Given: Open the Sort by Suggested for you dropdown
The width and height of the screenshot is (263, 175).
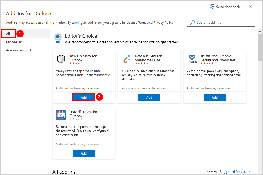Looking at the screenshot, I should coord(235,172).
